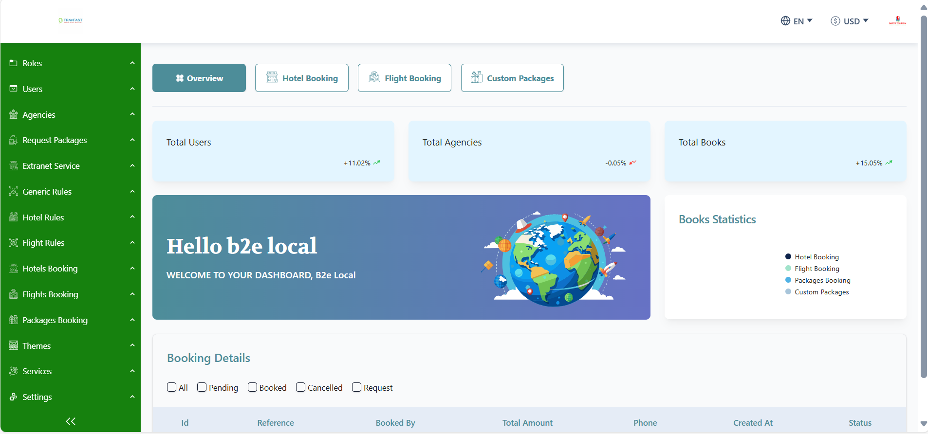
Task: Click the Roles folder icon in sidebar
Action: point(14,63)
